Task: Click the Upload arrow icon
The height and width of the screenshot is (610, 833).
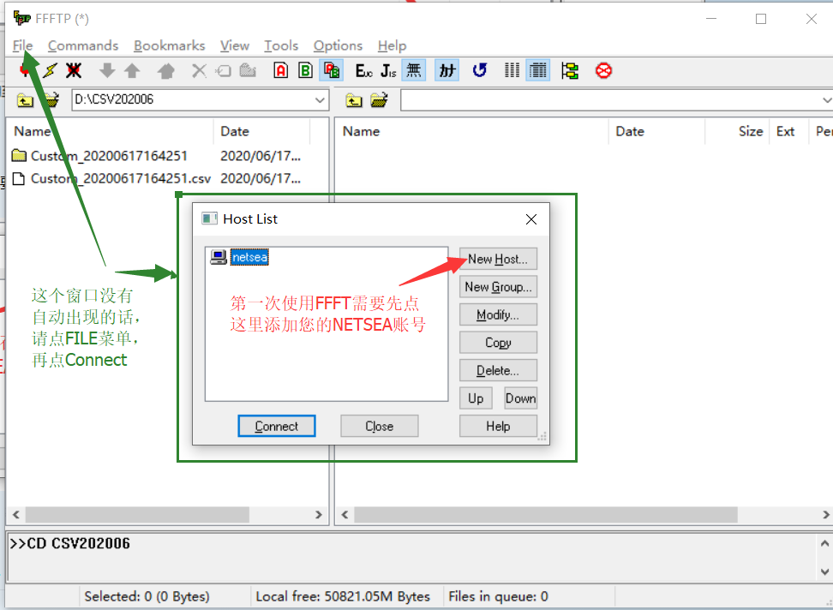Action: point(132,70)
